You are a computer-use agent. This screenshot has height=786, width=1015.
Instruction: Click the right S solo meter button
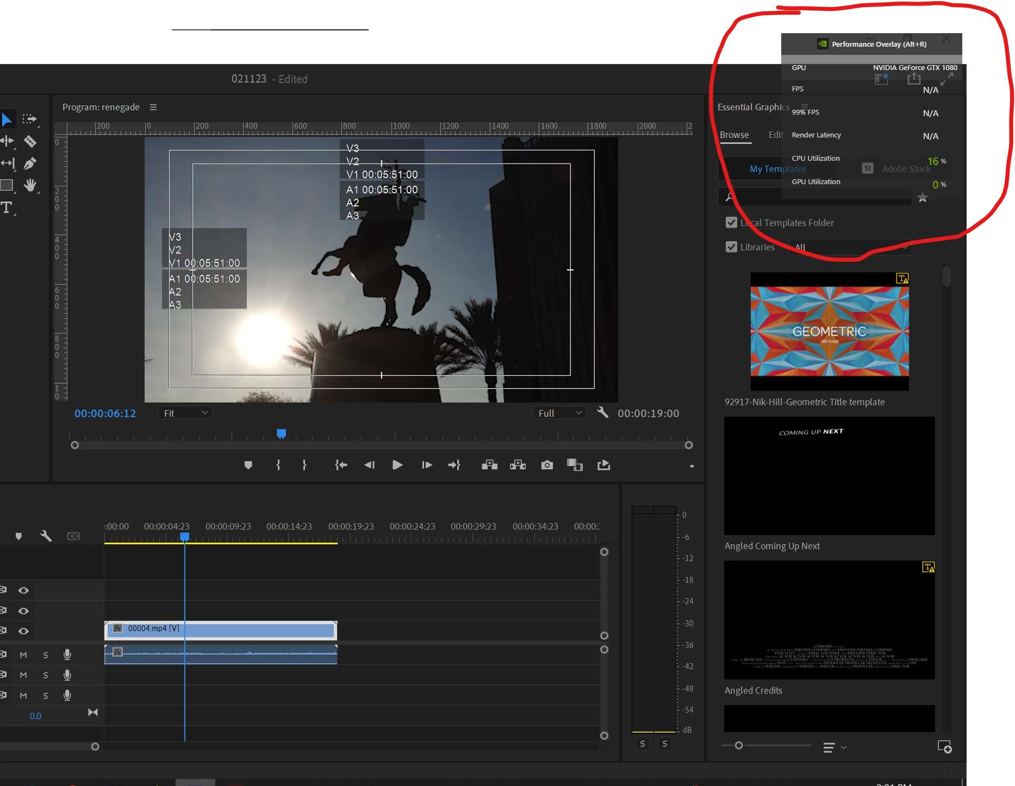tap(665, 744)
